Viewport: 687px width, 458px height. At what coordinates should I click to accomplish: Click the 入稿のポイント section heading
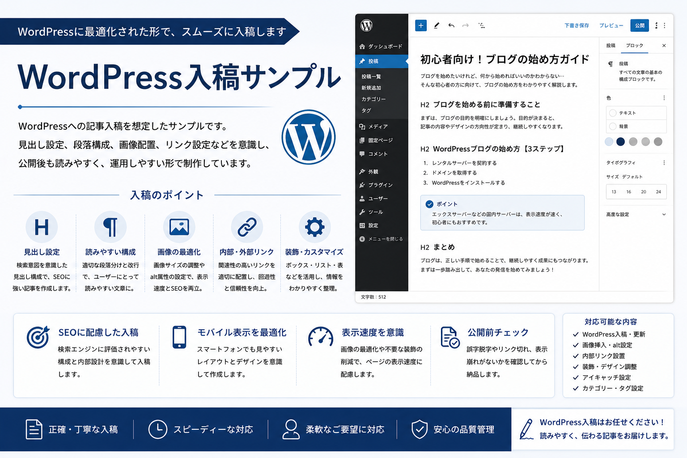(167, 195)
